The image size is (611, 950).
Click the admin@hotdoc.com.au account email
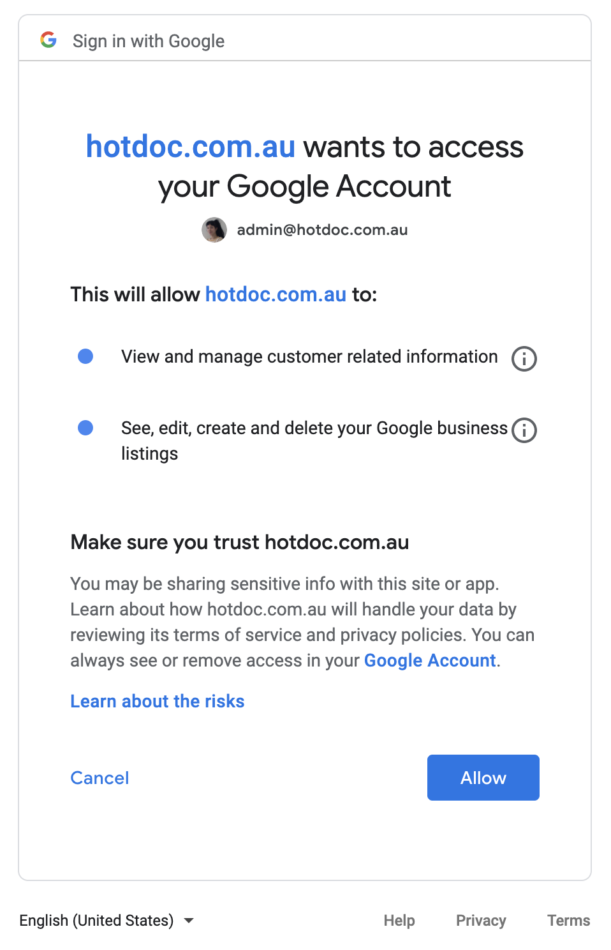(x=322, y=230)
